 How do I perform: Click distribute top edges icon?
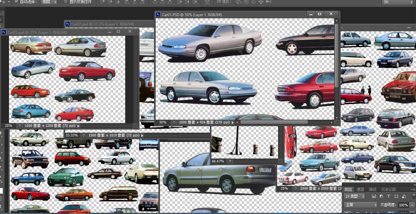(x=155, y=2)
